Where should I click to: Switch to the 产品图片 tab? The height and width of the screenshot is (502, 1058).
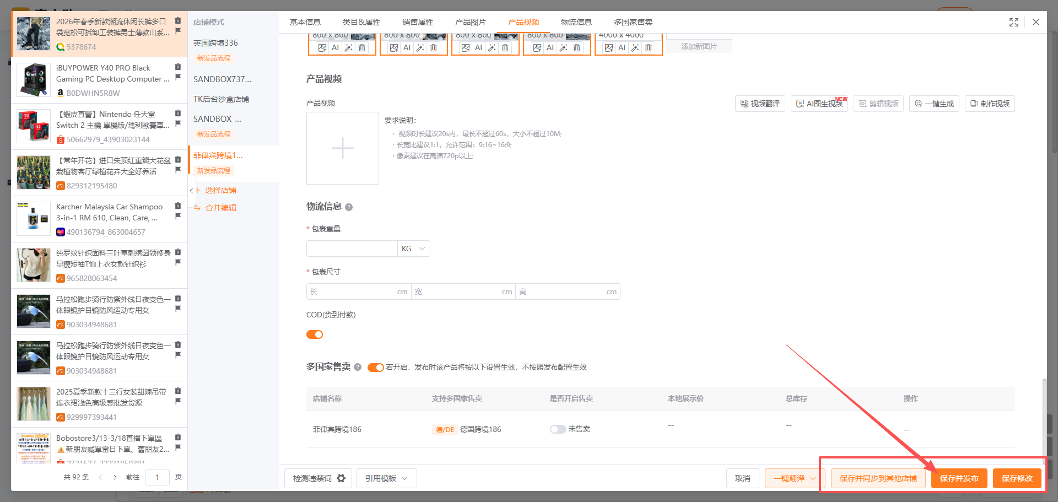(471, 22)
